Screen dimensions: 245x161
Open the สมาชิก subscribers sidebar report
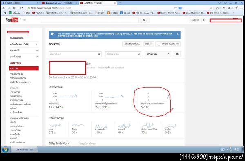pyautogui.click(x=13, y=122)
